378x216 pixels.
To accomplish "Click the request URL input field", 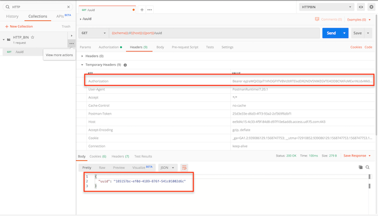I will coord(212,33).
